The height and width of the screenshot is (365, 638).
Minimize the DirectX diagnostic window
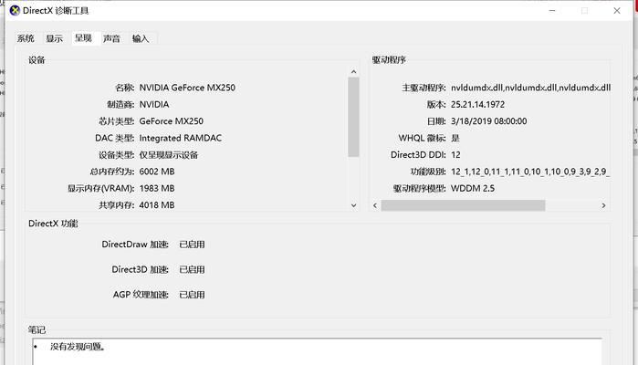[x=552, y=11]
